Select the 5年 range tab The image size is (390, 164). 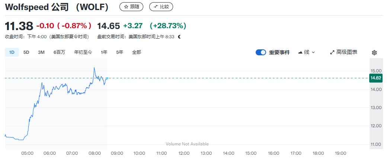[119, 52]
